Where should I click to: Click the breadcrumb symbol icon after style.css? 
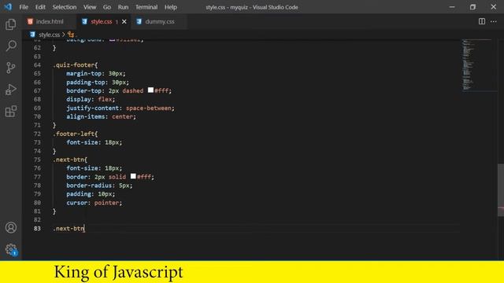(x=71, y=35)
